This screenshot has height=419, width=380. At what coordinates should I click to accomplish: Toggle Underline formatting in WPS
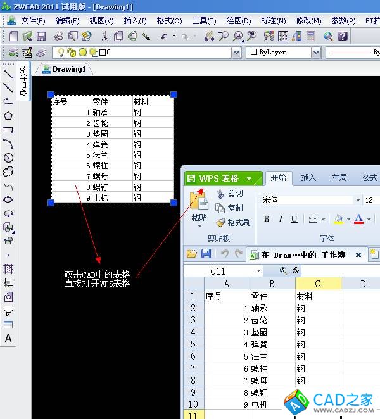pos(294,219)
